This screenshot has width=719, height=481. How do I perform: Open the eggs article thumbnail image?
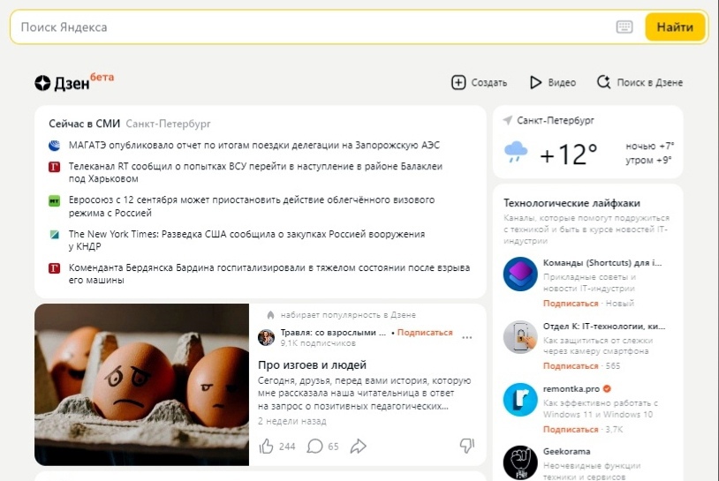click(x=142, y=384)
